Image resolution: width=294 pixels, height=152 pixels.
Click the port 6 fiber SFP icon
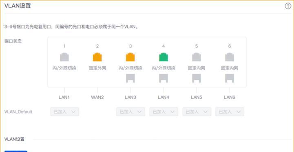click(x=230, y=78)
